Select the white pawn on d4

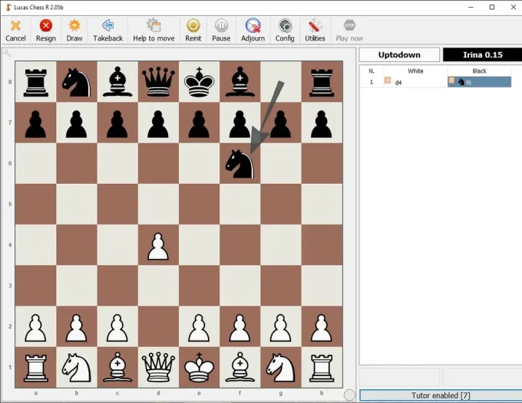(x=158, y=245)
